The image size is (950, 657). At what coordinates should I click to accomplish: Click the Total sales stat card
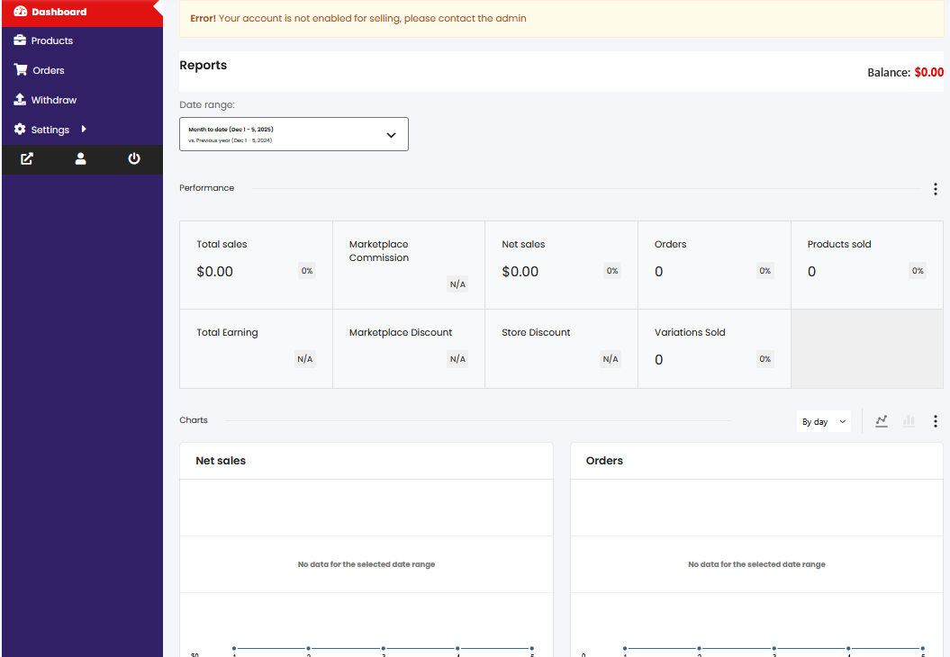pos(256,265)
